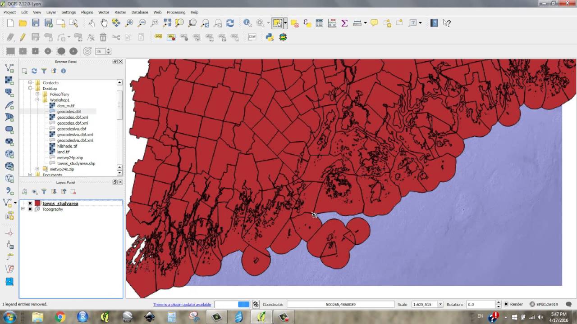Open the statistical summary sigma icon
The height and width of the screenshot is (324, 577).
click(x=345, y=23)
